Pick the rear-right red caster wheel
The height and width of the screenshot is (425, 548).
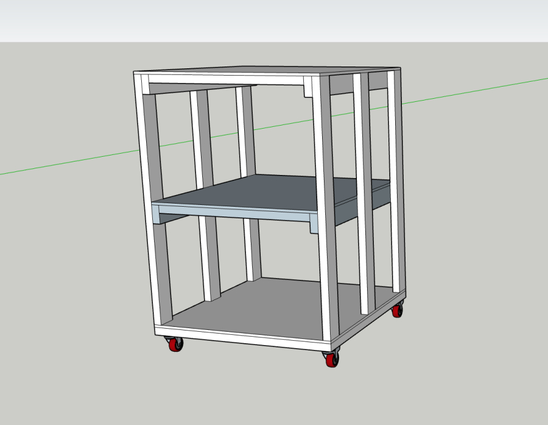pos(397,310)
